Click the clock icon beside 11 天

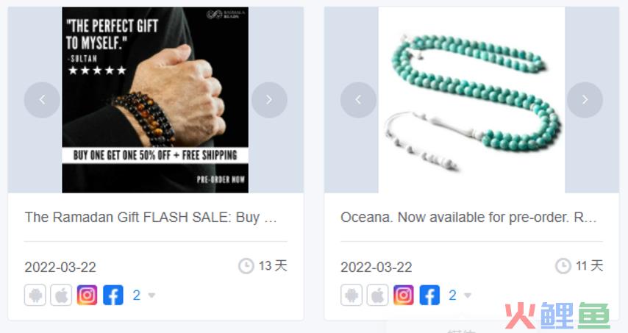[563, 266]
